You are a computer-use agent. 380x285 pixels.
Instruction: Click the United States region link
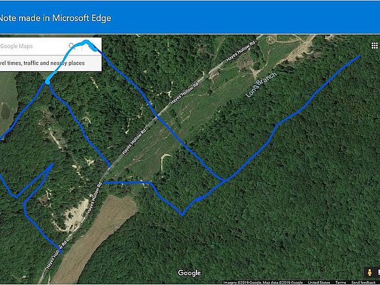tap(319, 282)
